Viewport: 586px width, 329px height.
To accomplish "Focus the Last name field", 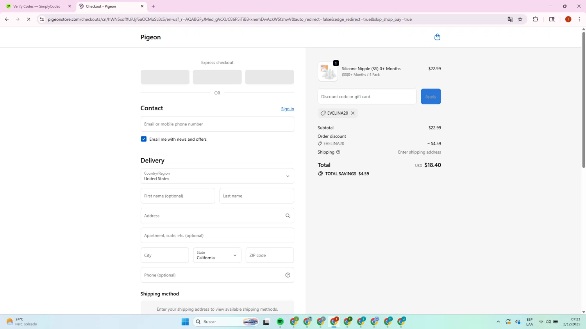I will [x=257, y=196].
